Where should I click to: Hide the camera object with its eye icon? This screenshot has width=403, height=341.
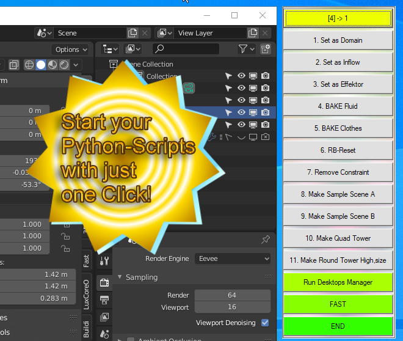[x=241, y=88]
